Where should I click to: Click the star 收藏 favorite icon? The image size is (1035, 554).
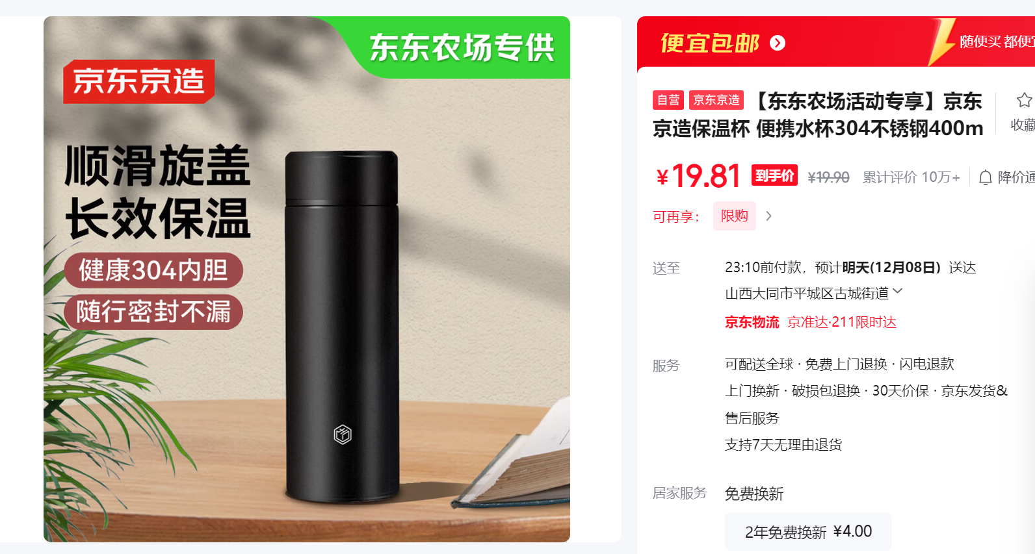point(1024,100)
